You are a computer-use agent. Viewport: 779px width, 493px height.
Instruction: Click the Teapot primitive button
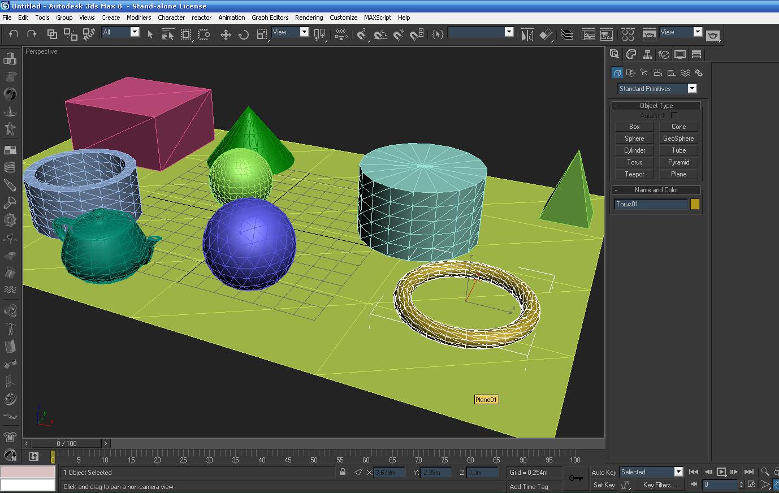[634, 174]
